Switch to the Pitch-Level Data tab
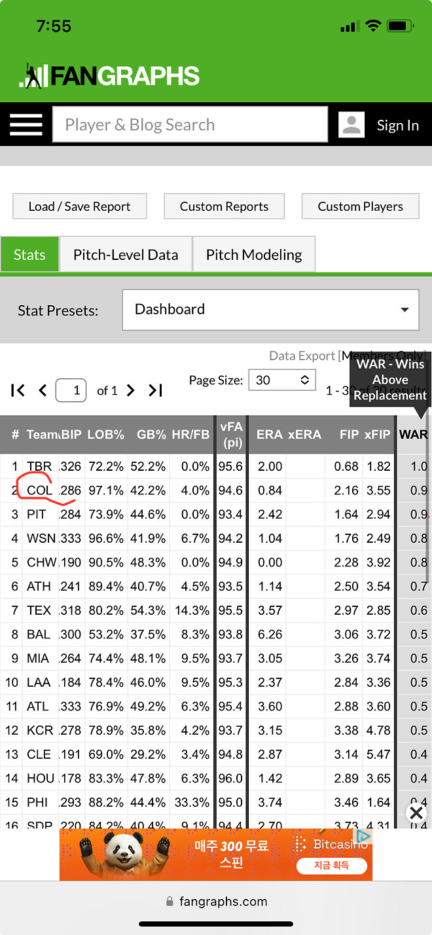432x935 pixels. [126, 255]
